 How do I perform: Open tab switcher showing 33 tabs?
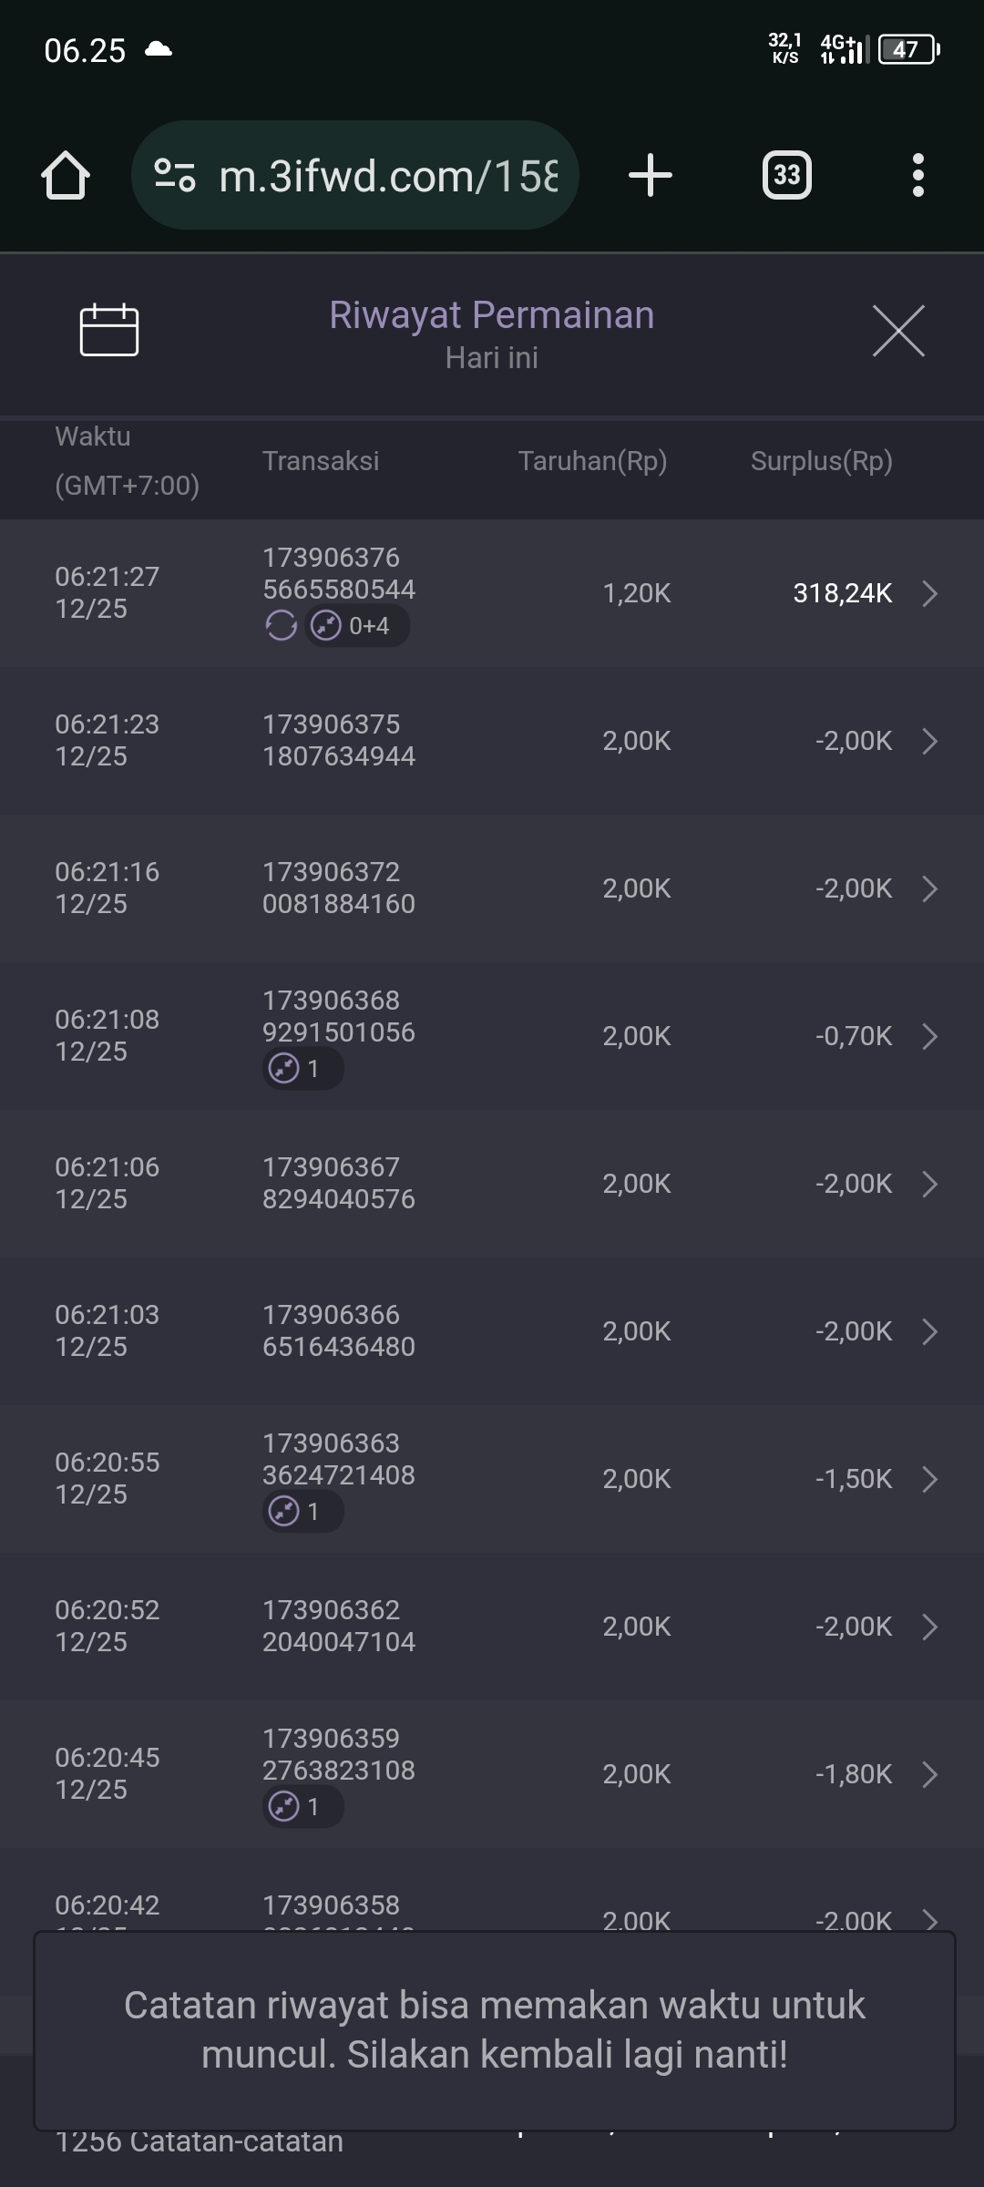[786, 175]
